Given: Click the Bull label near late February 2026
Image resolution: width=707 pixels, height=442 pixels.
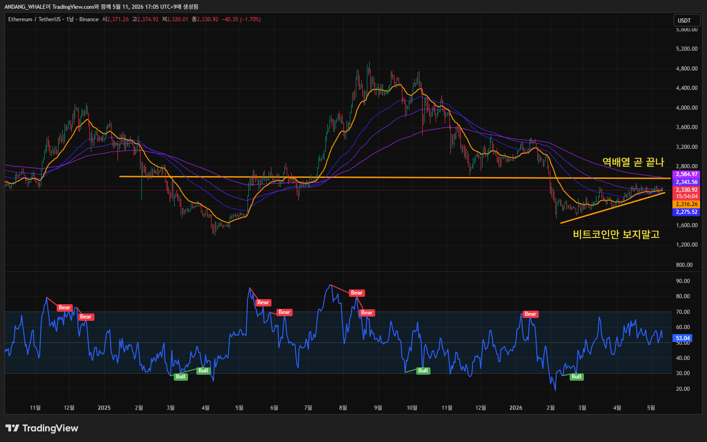Looking at the screenshot, I should (x=577, y=377).
